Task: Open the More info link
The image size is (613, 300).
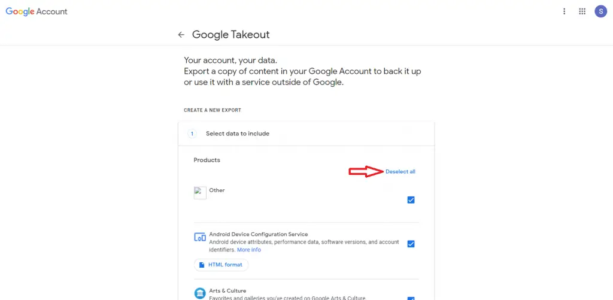Action: 249,250
